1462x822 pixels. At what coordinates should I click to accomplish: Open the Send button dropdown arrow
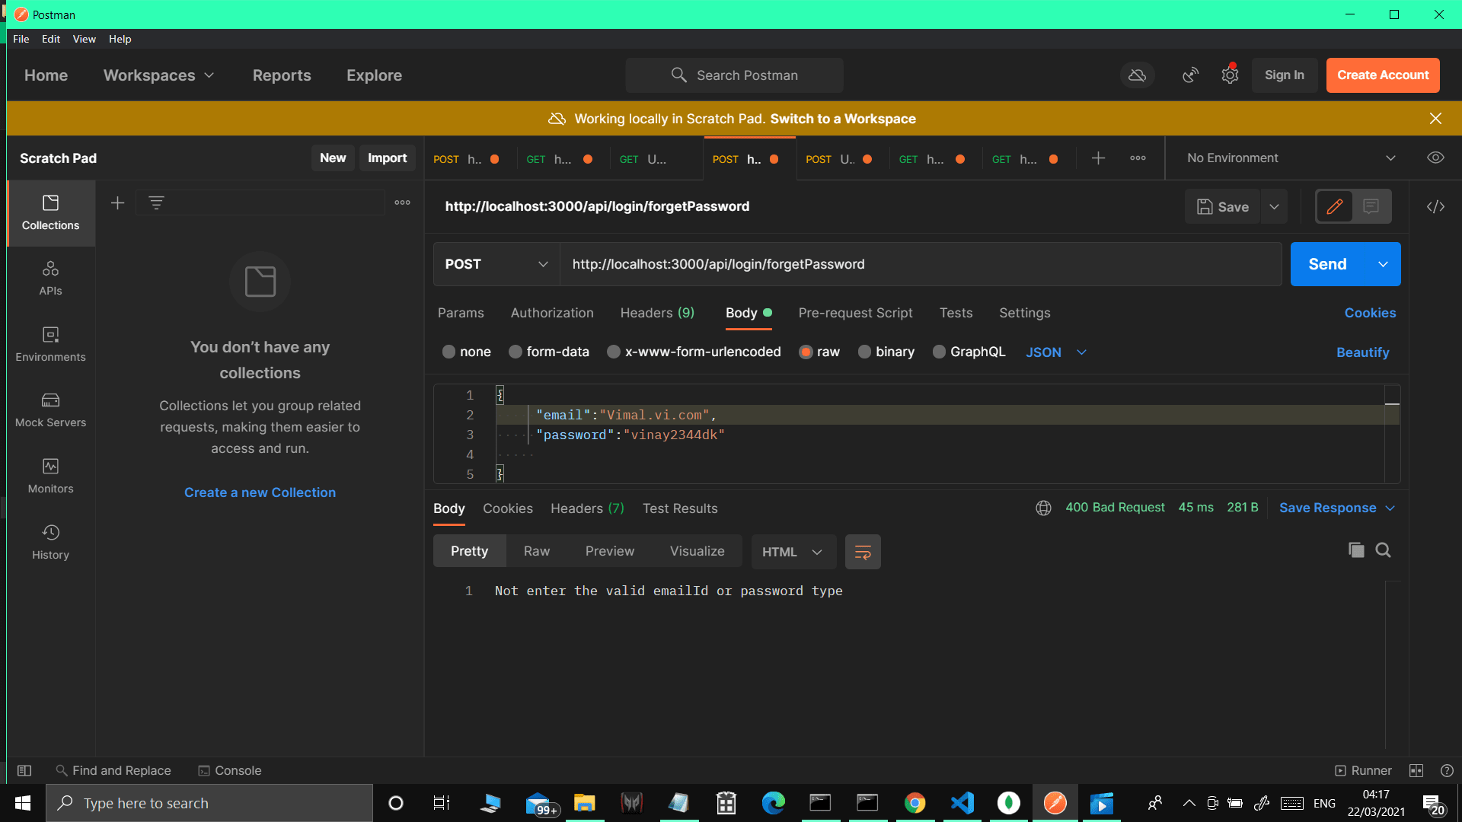click(x=1383, y=264)
